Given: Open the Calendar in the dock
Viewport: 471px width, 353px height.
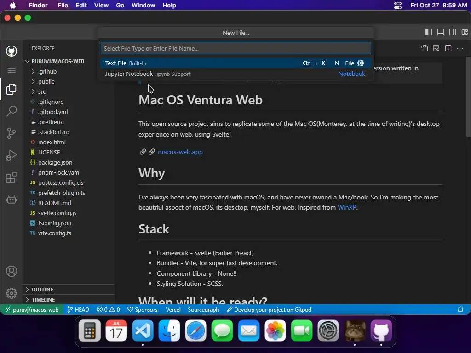Looking at the screenshot, I should pos(116,331).
